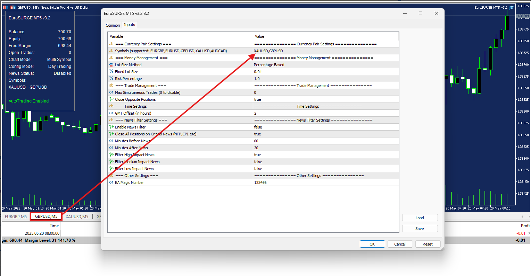
Task: Click the ½ icon beside Fixed Lot Size
Action: click(x=111, y=72)
